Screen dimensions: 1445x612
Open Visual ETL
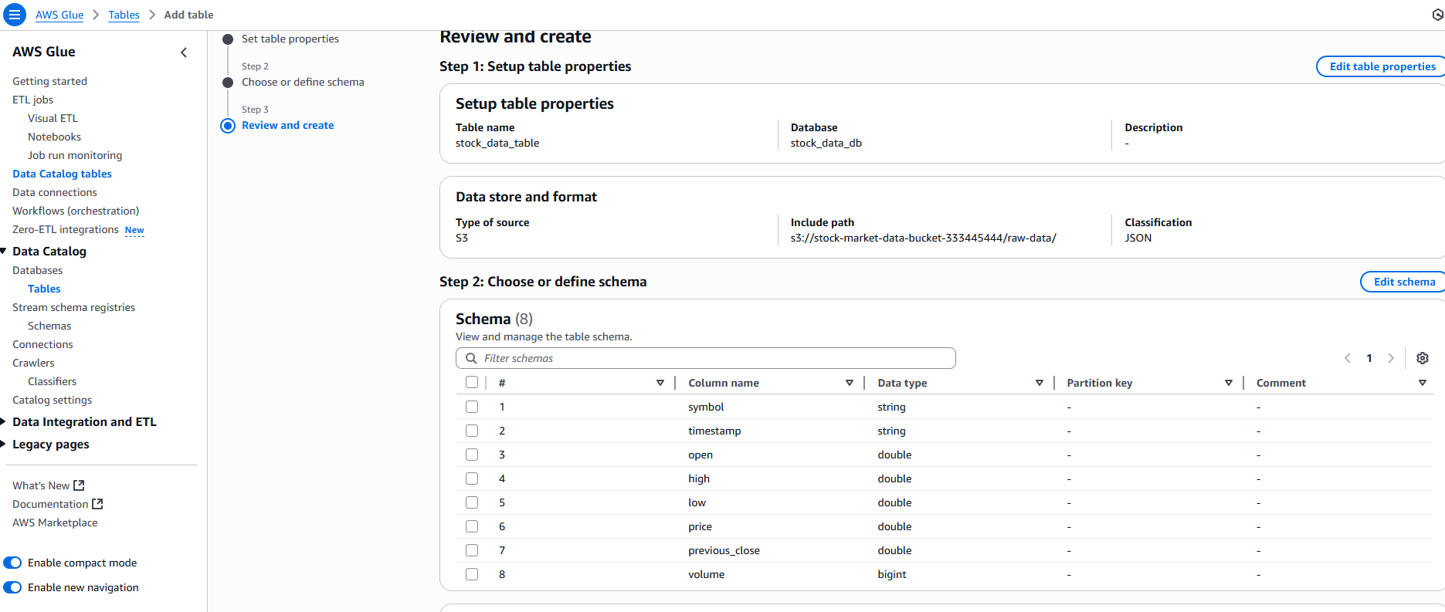coord(53,118)
